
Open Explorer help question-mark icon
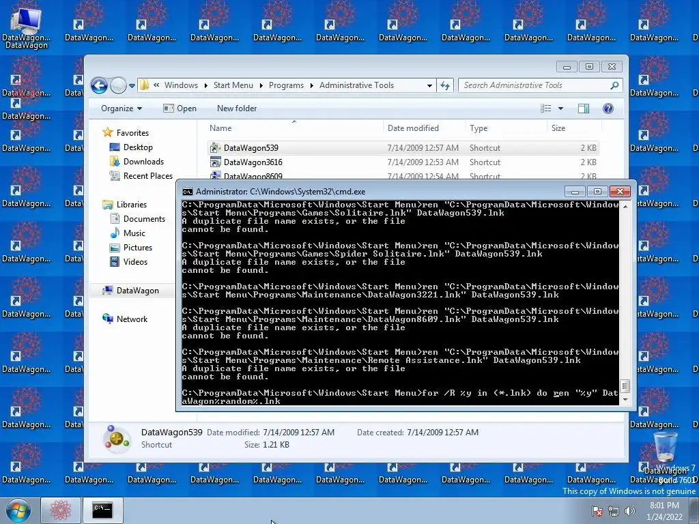click(608, 108)
